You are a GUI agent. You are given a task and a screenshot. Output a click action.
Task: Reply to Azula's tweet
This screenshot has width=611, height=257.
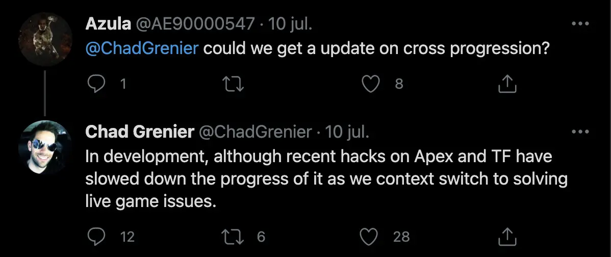(x=96, y=84)
